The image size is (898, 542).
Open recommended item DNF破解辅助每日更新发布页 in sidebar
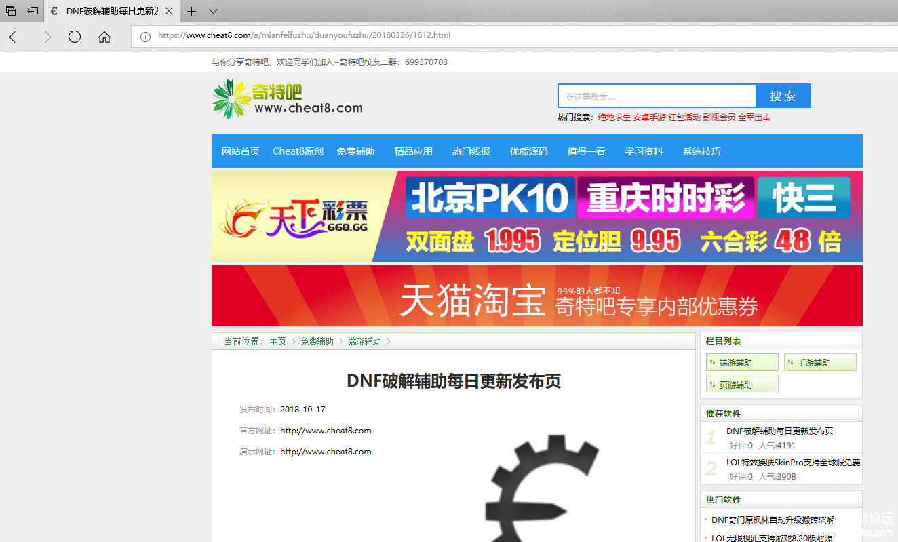click(780, 431)
